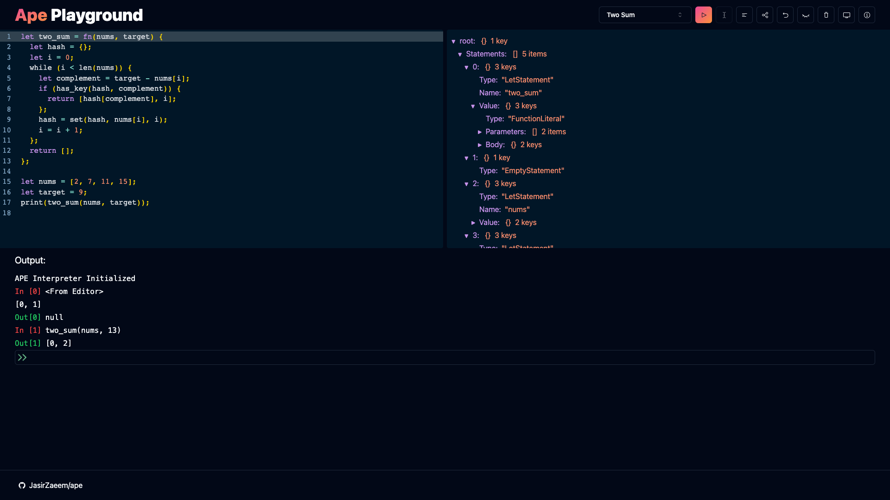Viewport: 890px width, 500px height.
Task: Clear output using the trash icon
Action: [826, 15]
